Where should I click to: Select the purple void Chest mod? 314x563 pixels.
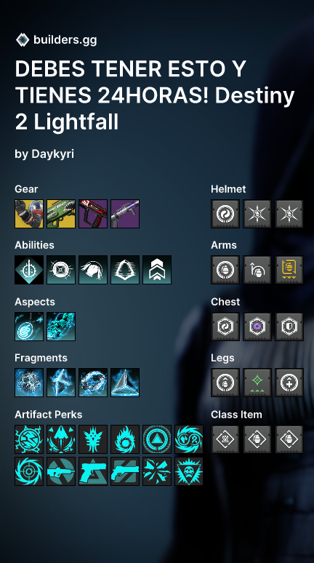pyautogui.click(x=257, y=327)
